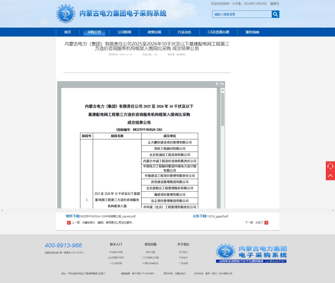Open footer link 供应商操作手册
This screenshot has height=283, width=335.
(x=116, y=258)
